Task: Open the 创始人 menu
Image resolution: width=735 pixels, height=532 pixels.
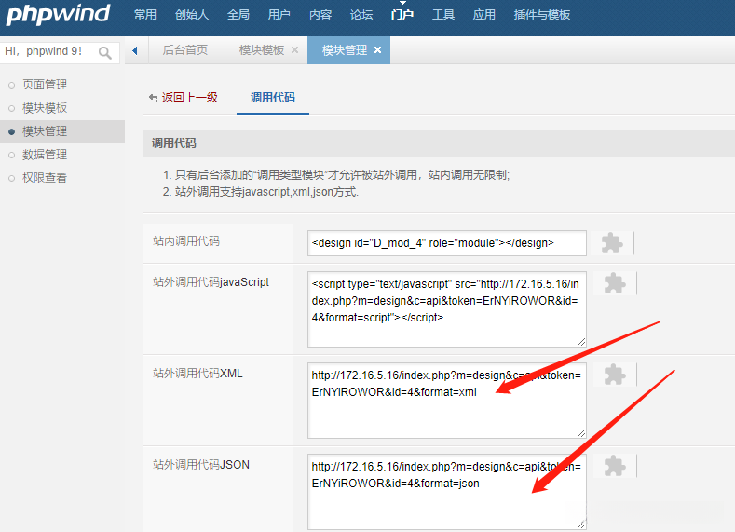Action: pyautogui.click(x=192, y=15)
